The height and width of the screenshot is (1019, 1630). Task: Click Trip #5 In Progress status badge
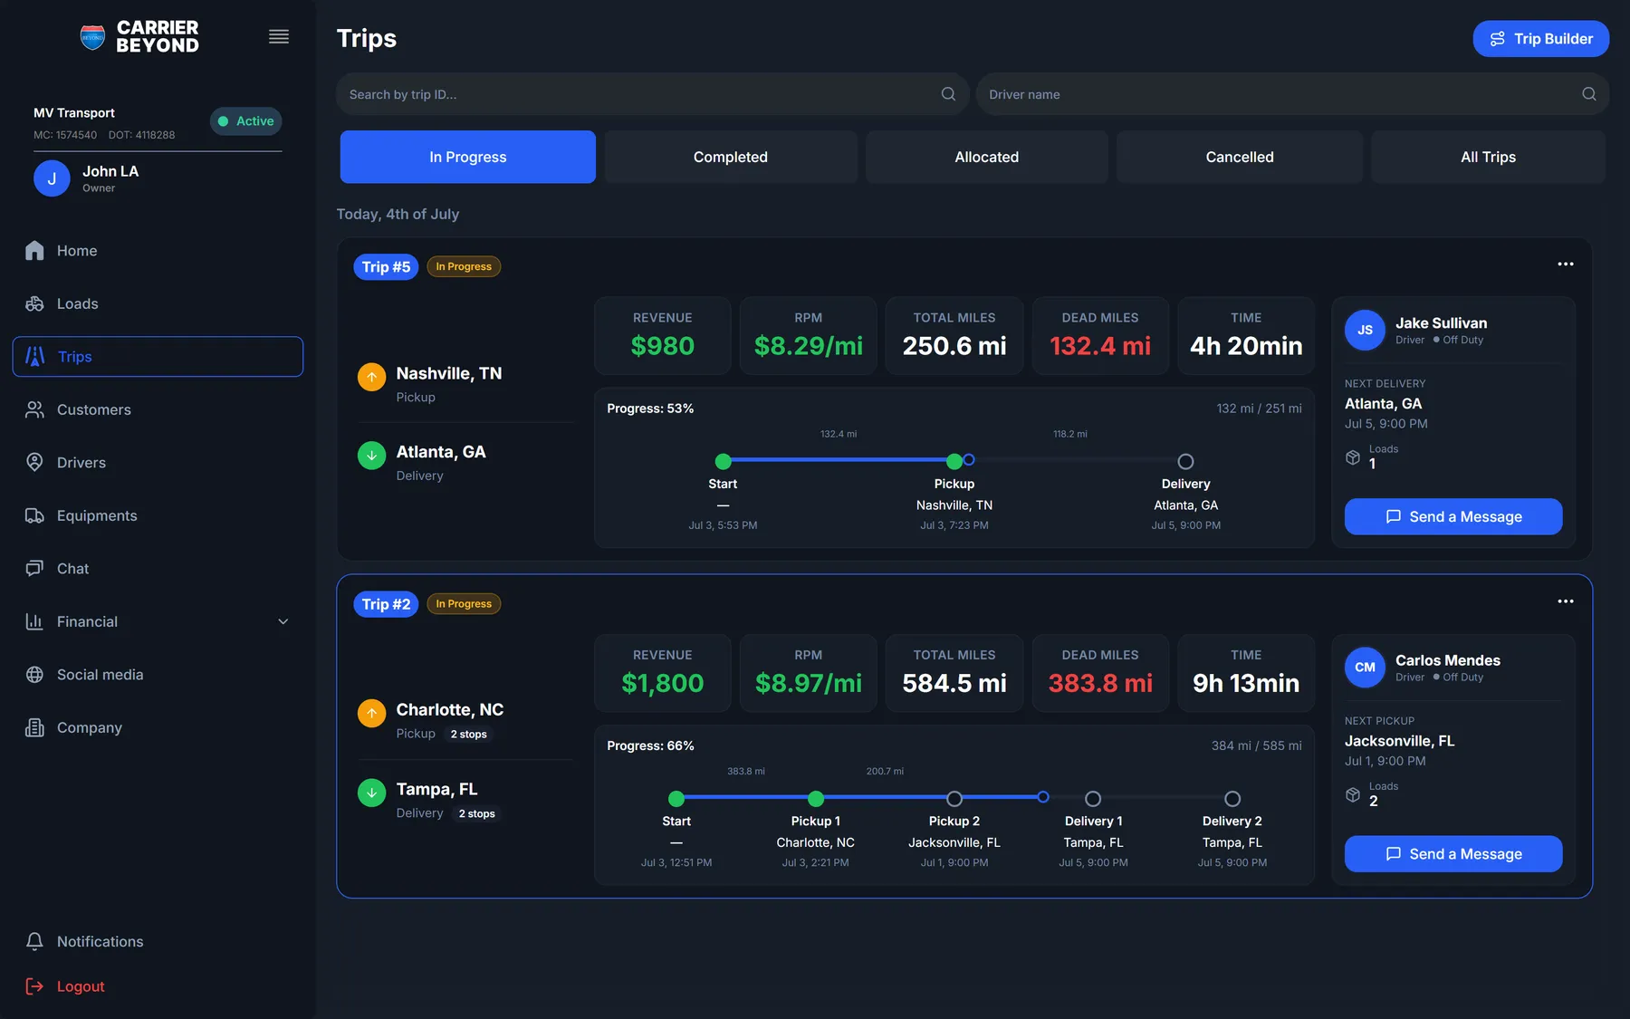464,266
